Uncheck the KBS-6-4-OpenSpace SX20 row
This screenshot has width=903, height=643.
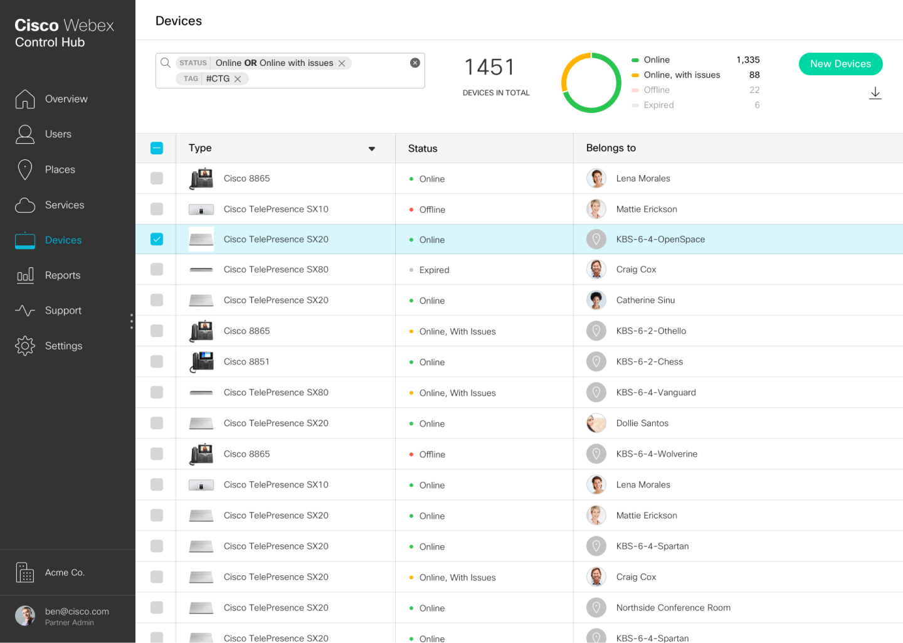pyautogui.click(x=157, y=239)
